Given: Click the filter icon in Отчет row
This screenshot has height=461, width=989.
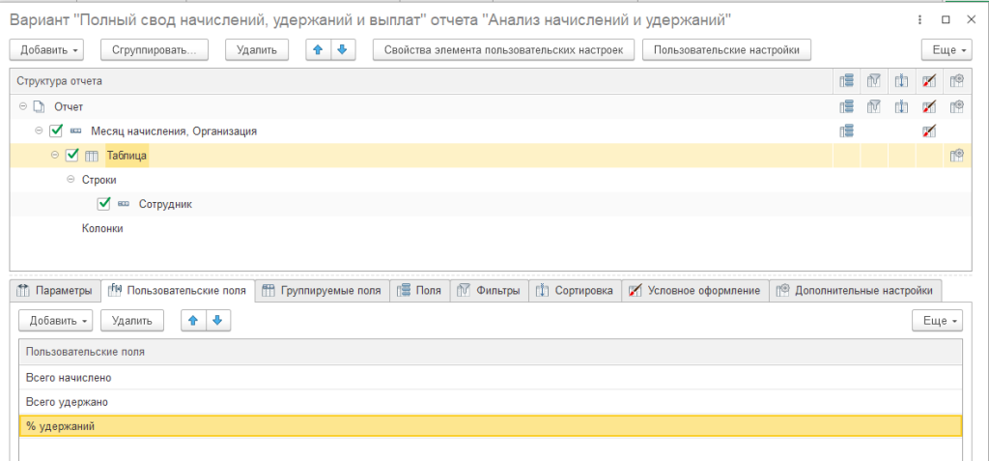Looking at the screenshot, I should [874, 106].
